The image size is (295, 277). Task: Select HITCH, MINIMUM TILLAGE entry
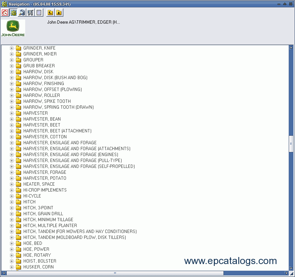(48, 220)
